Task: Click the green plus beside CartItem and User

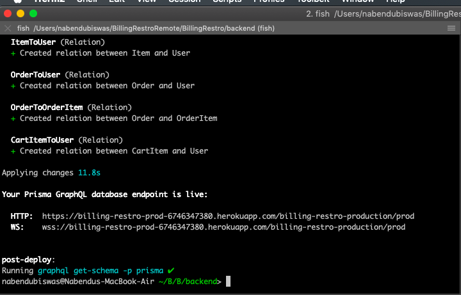Action: click(13, 151)
